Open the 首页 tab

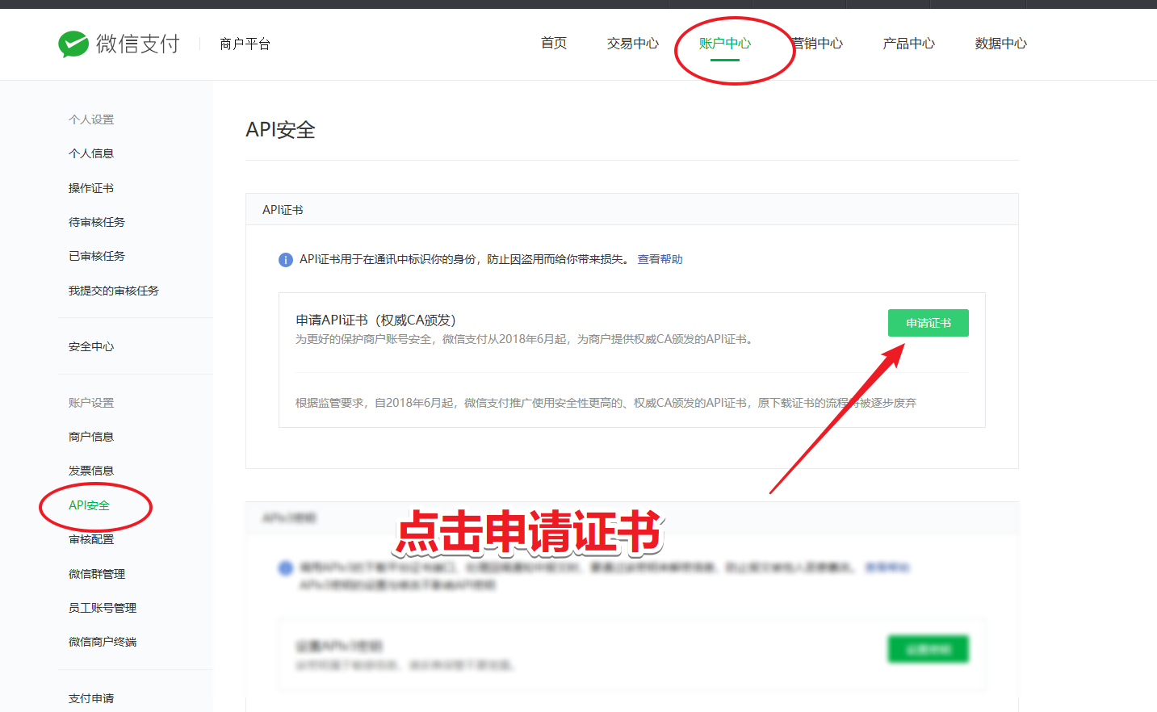click(554, 44)
